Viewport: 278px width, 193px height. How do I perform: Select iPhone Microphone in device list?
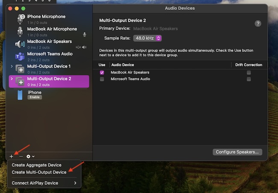(x=46, y=17)
